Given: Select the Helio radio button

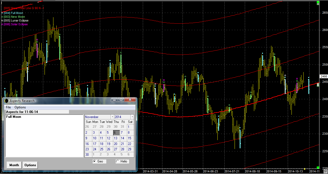Looking at the screenshot, I should (117, 161).
